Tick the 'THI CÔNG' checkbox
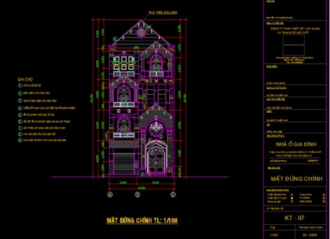 click(x=324, y=198)
